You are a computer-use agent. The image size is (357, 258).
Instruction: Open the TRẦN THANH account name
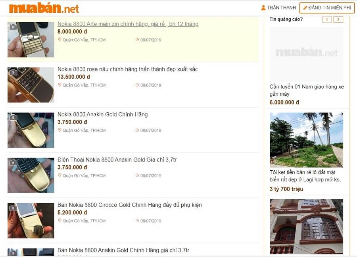[281, 8]
